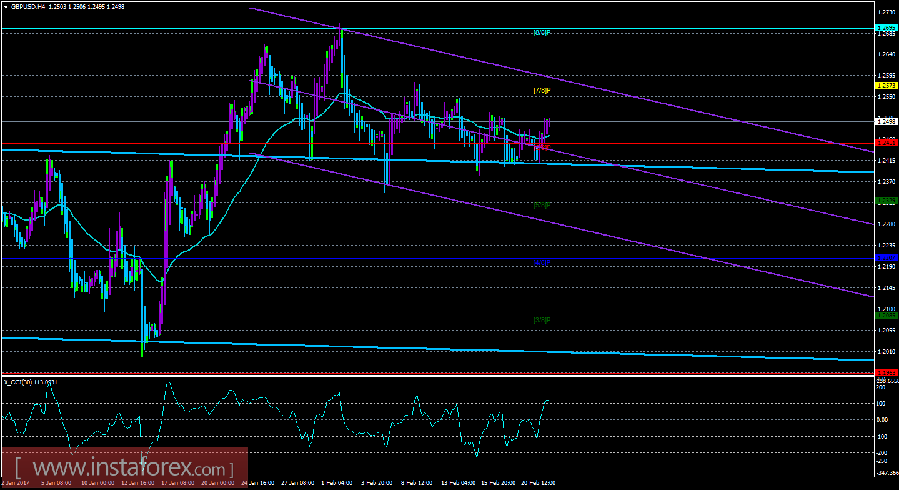Screen dimensions: 899x490
Task: Click the yellow [7/8]P level label
Action: 541,89
